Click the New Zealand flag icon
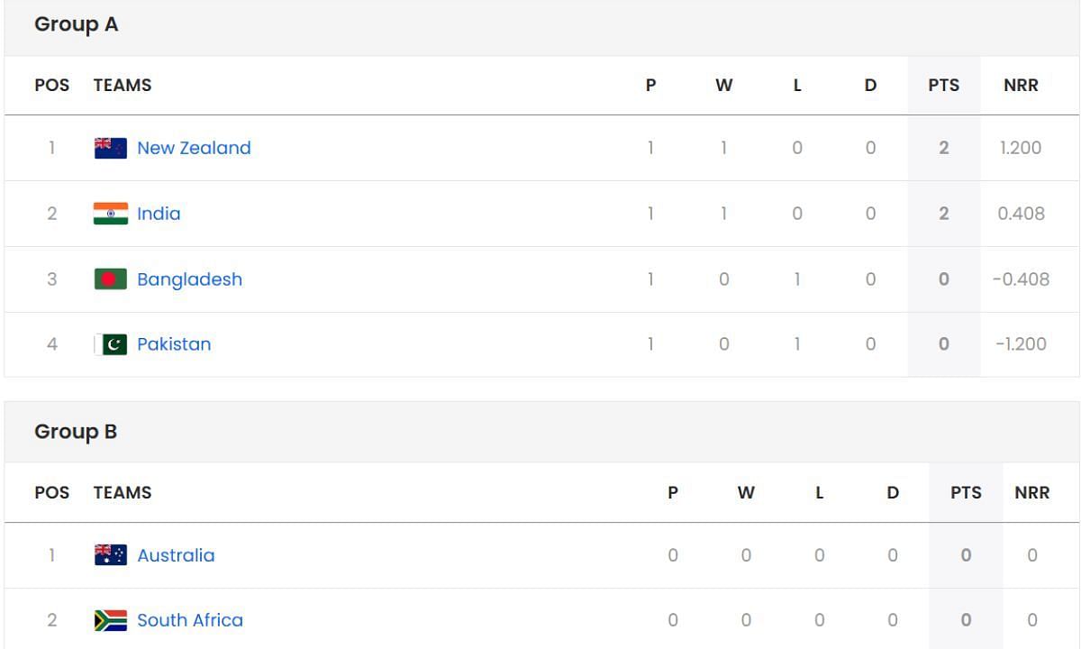The height and width of the screenshot is (649, 1081). 111,148
